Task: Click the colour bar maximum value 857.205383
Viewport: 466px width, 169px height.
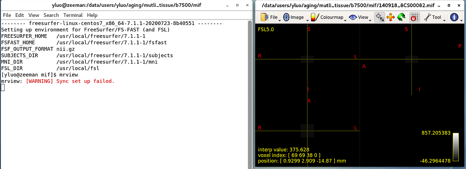Action: [436, 133]
